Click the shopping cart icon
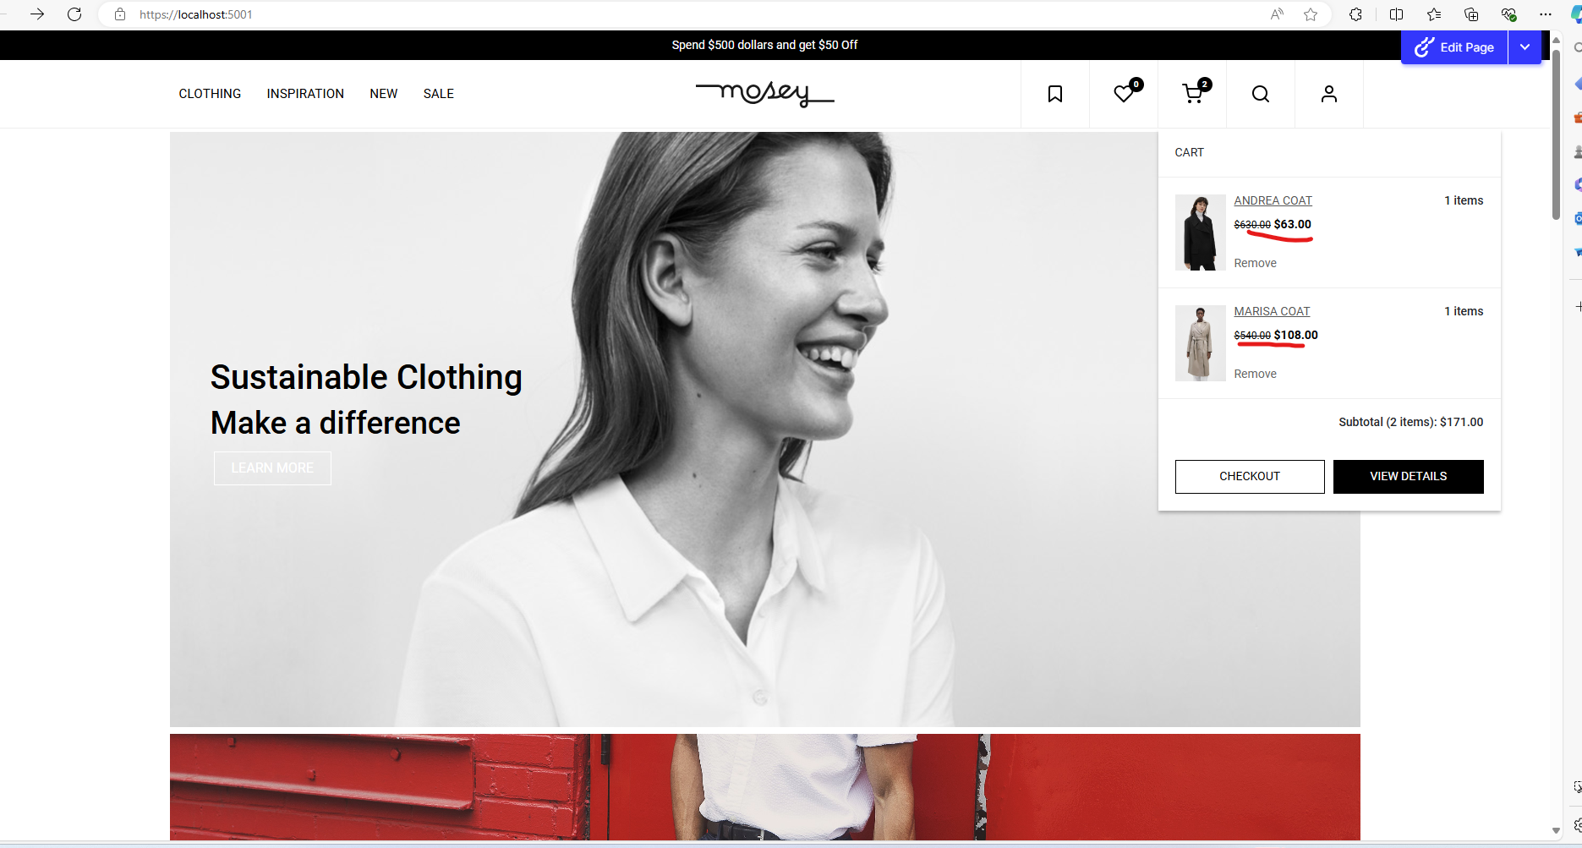The image size is (1582, 848). 1192,94
